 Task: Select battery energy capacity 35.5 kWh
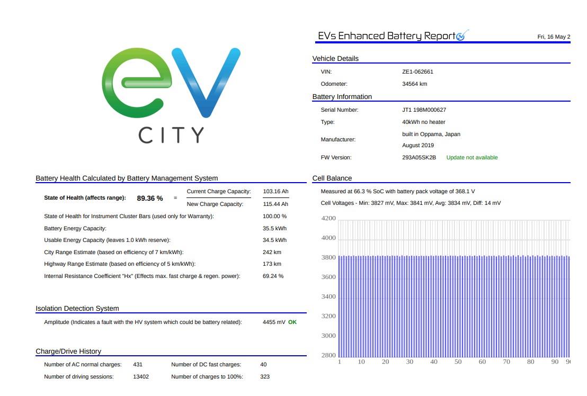pyautogui.click(x=274, y=228)
